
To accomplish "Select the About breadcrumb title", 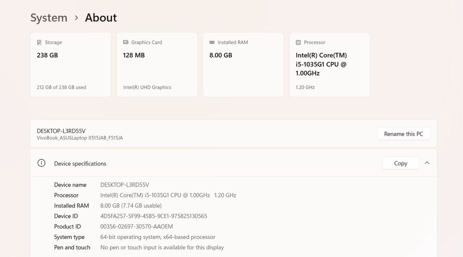I will [101, 18].
